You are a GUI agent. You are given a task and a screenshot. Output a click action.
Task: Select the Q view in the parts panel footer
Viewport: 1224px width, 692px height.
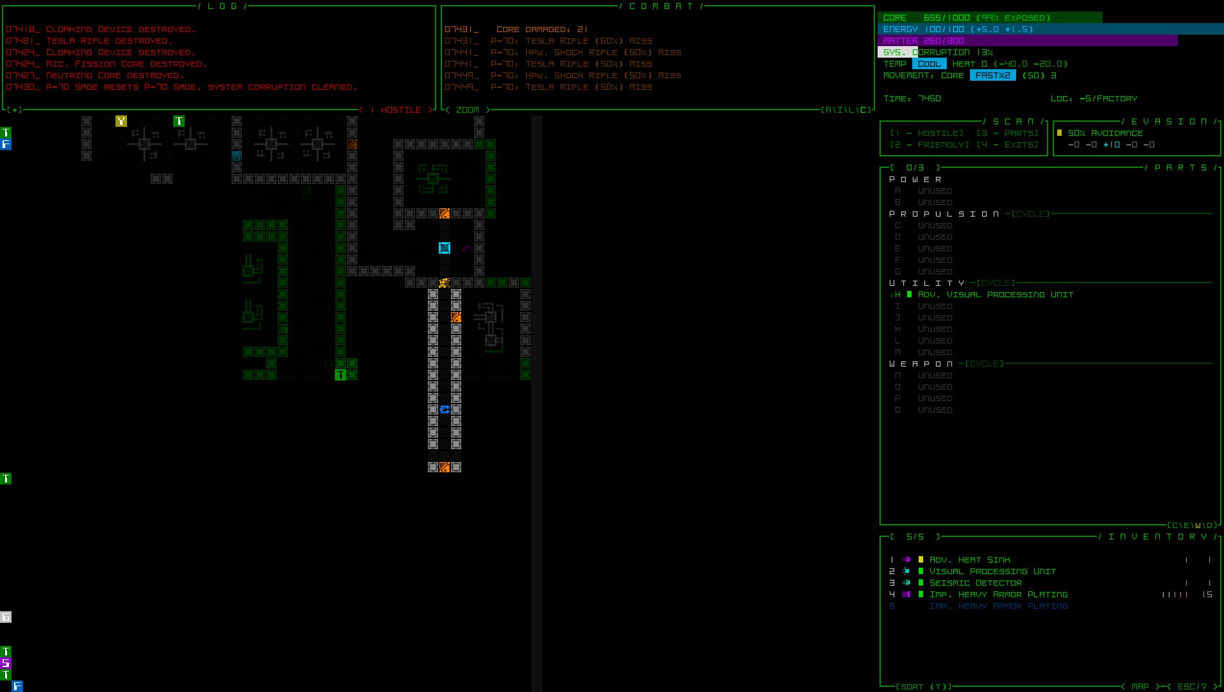[x=1209, y=525]
